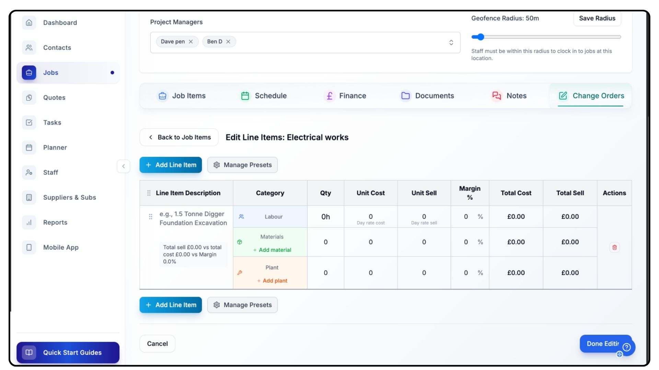This screenshot has width=659, height=370.
Task: Click the row drag handle beside line item
Action: (150, 217)
